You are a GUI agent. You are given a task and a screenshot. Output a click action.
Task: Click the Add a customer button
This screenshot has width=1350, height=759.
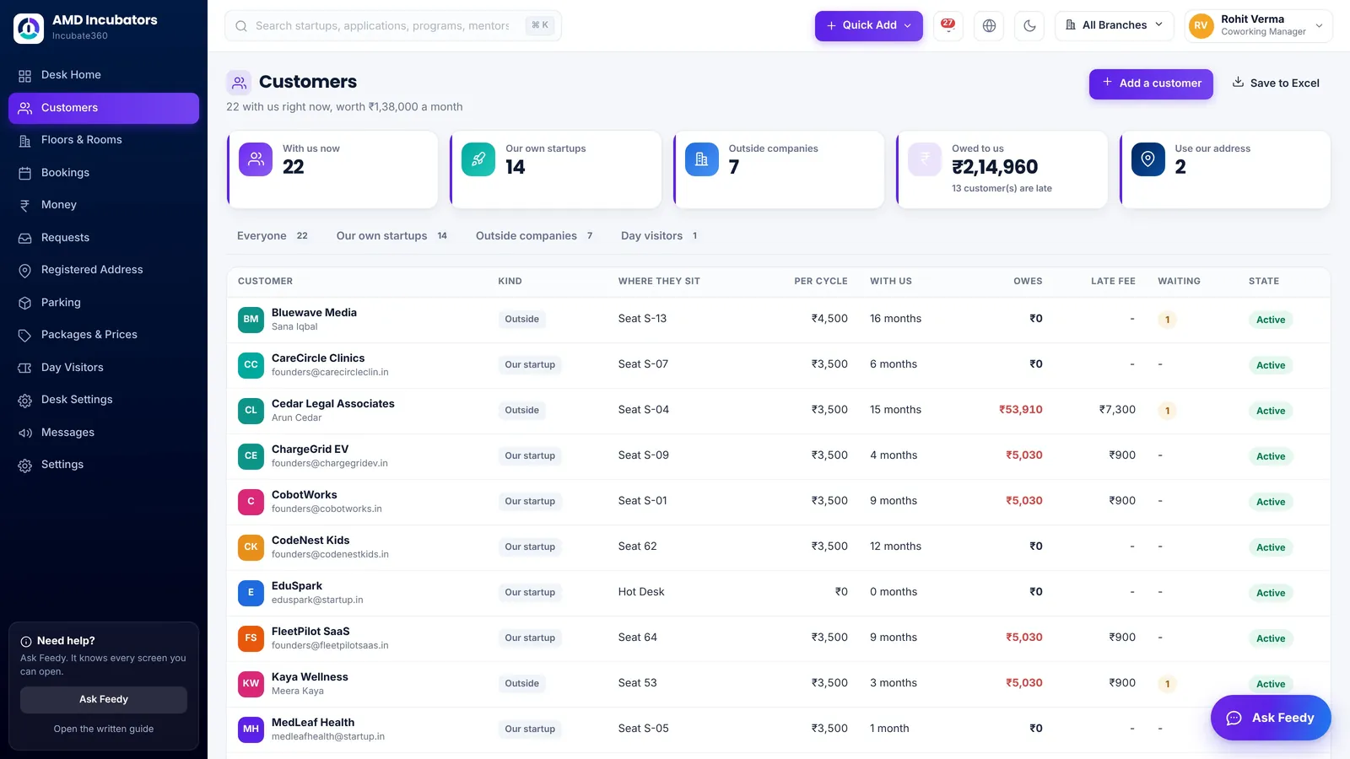tap(1151, 83)
